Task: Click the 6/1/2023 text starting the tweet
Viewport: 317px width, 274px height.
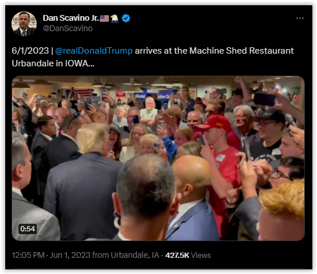Action: coord(31,51)
